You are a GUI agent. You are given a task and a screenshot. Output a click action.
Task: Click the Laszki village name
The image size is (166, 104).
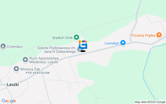click(13, 84)
